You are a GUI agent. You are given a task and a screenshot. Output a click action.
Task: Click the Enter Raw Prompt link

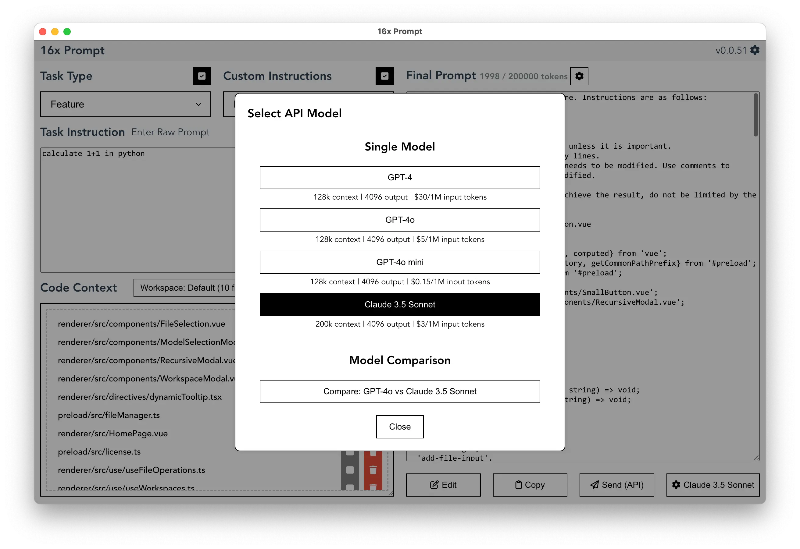[x=170, y=132]
